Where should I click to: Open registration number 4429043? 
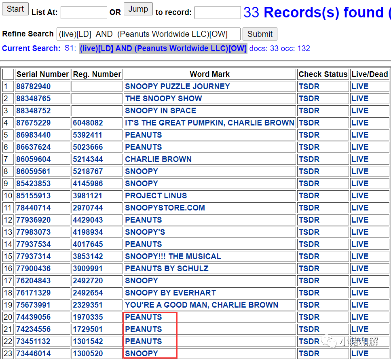coord(88,220)
